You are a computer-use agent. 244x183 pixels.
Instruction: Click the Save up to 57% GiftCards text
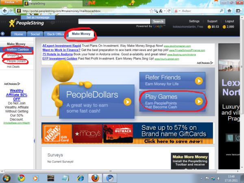174,131
